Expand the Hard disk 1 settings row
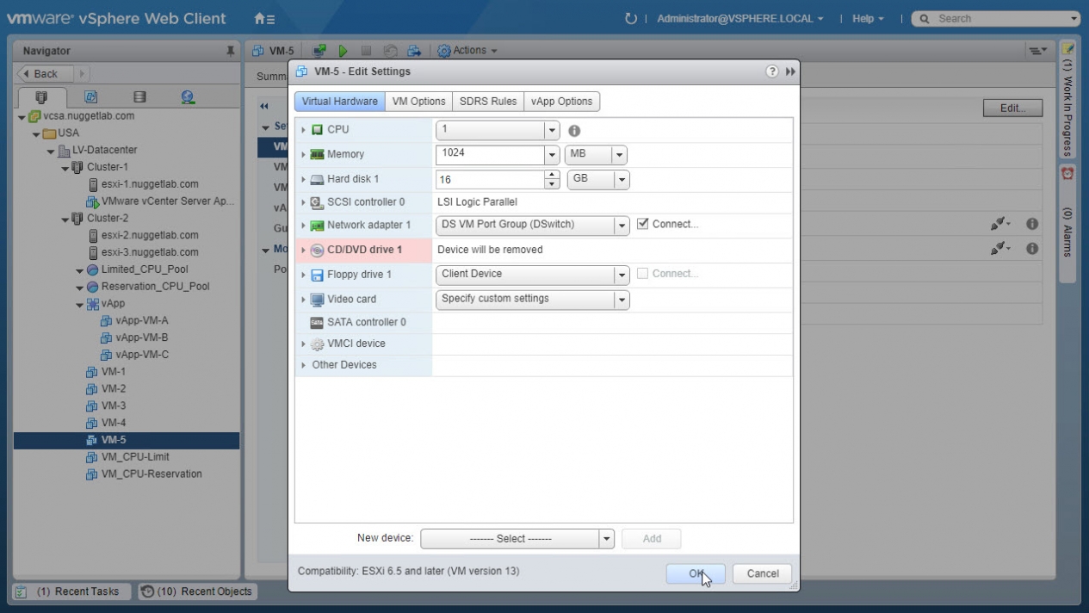1089x613 pixels. 303,179
